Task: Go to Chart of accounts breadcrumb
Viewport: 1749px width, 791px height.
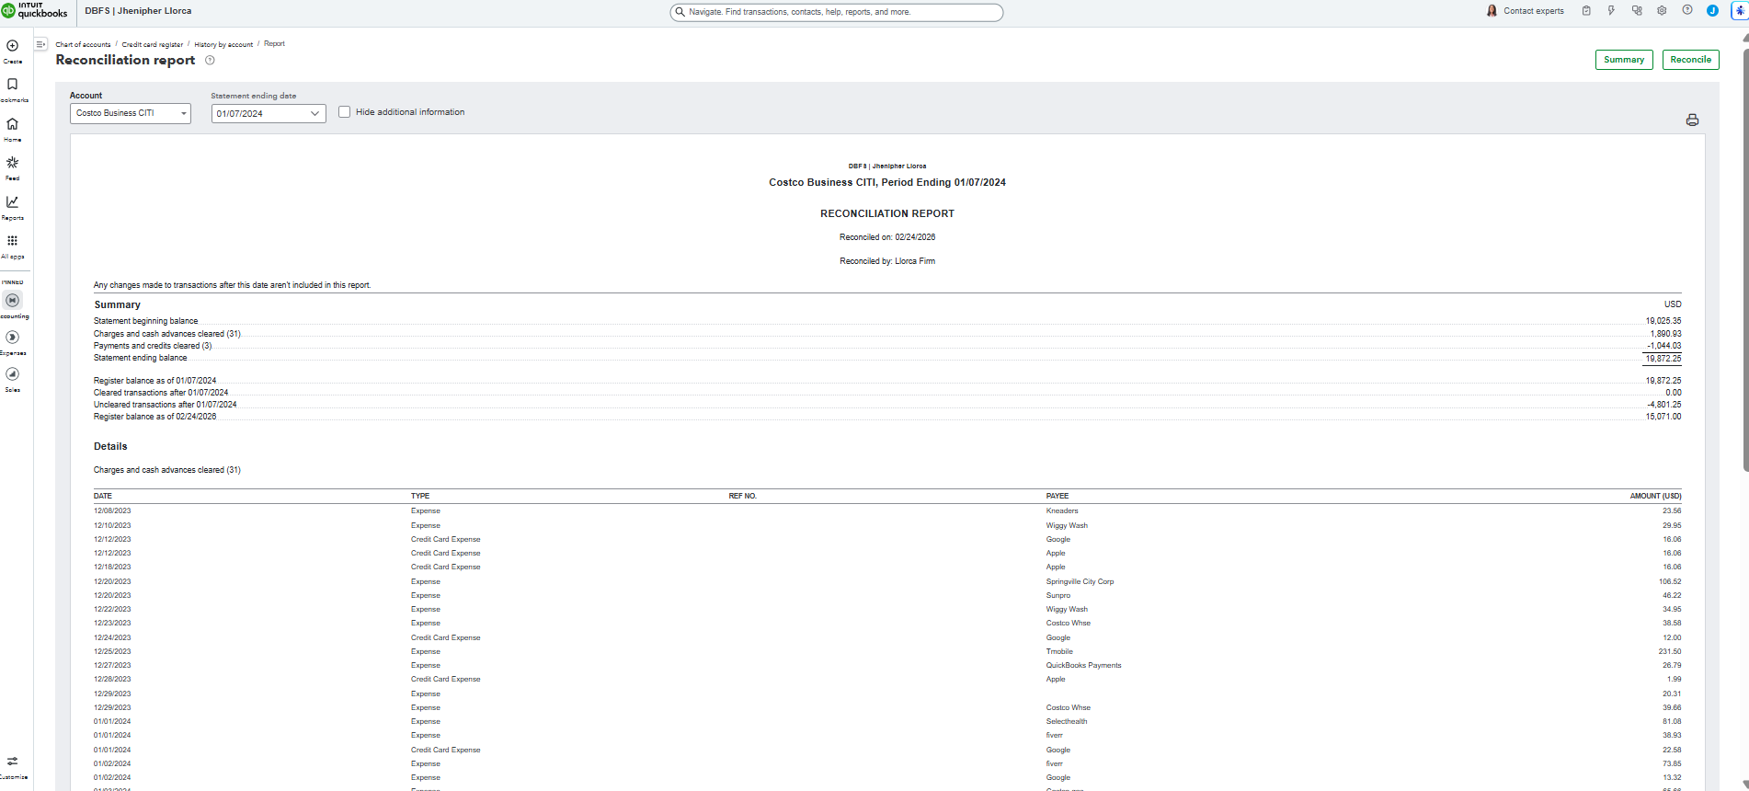Action: point(83,44)
